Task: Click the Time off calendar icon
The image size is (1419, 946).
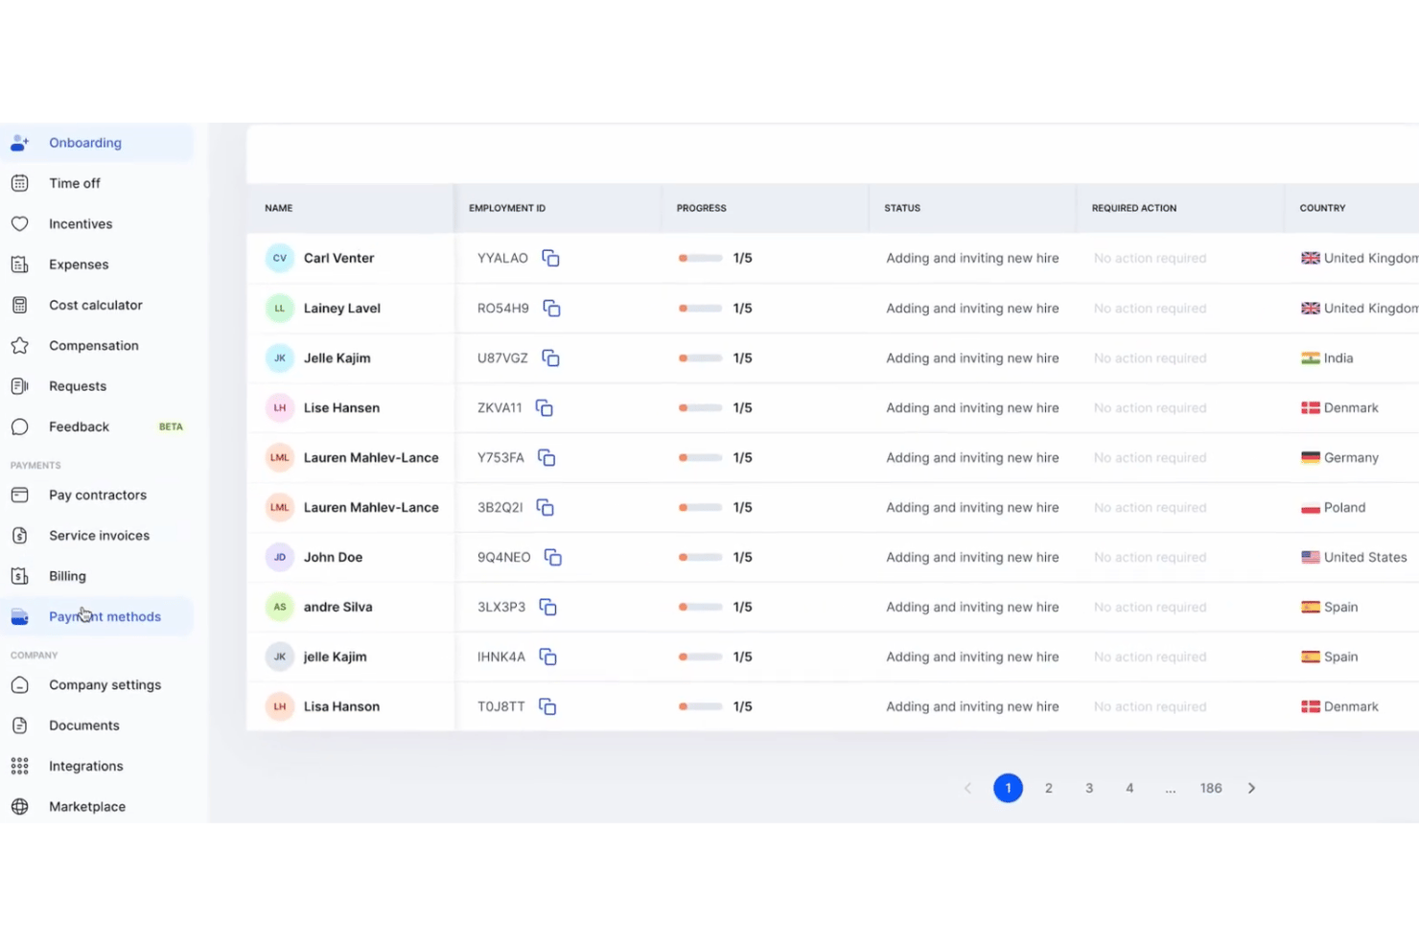Action: coord(19,183)
